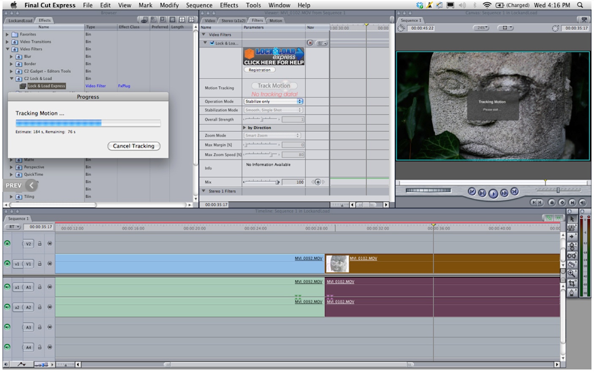Add a marker in the Canvas

click(552, 202)
